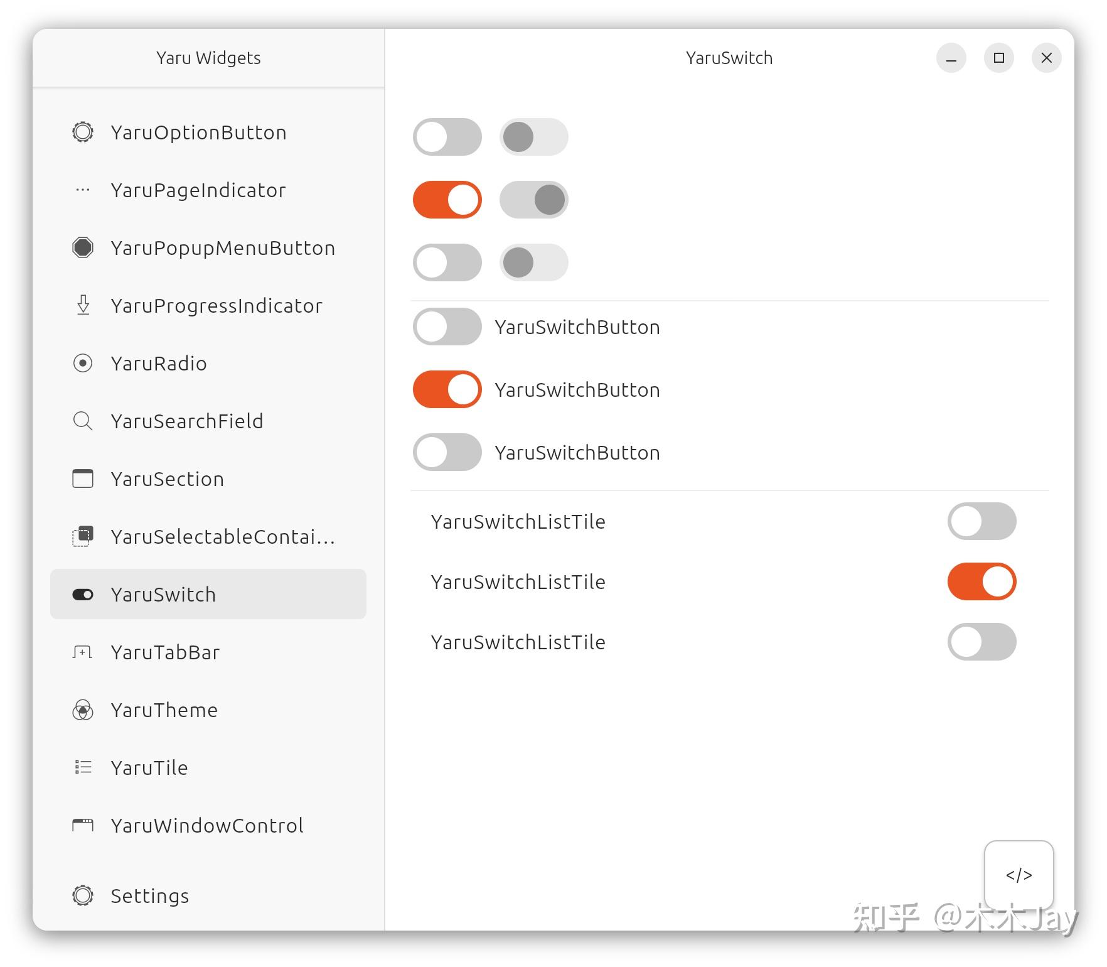Open the YaruTabBar page

[165, 652]
